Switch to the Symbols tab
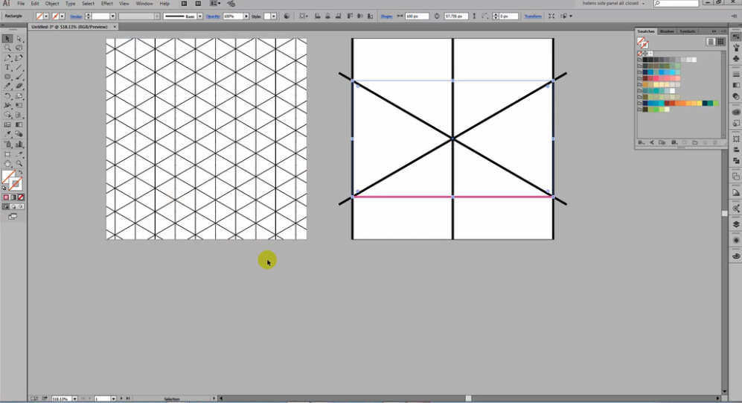The width and height of the screenshot is (742, 403). (x=687, y=31)
